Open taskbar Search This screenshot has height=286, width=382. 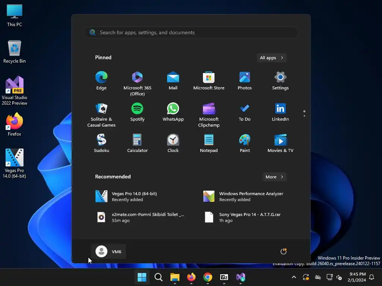point(158,277)
